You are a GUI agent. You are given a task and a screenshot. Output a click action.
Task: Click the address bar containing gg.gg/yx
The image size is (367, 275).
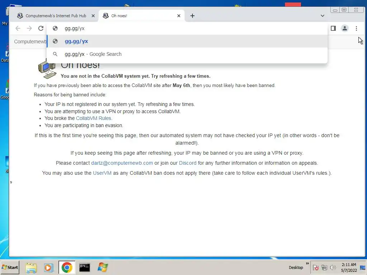[187, 28]
